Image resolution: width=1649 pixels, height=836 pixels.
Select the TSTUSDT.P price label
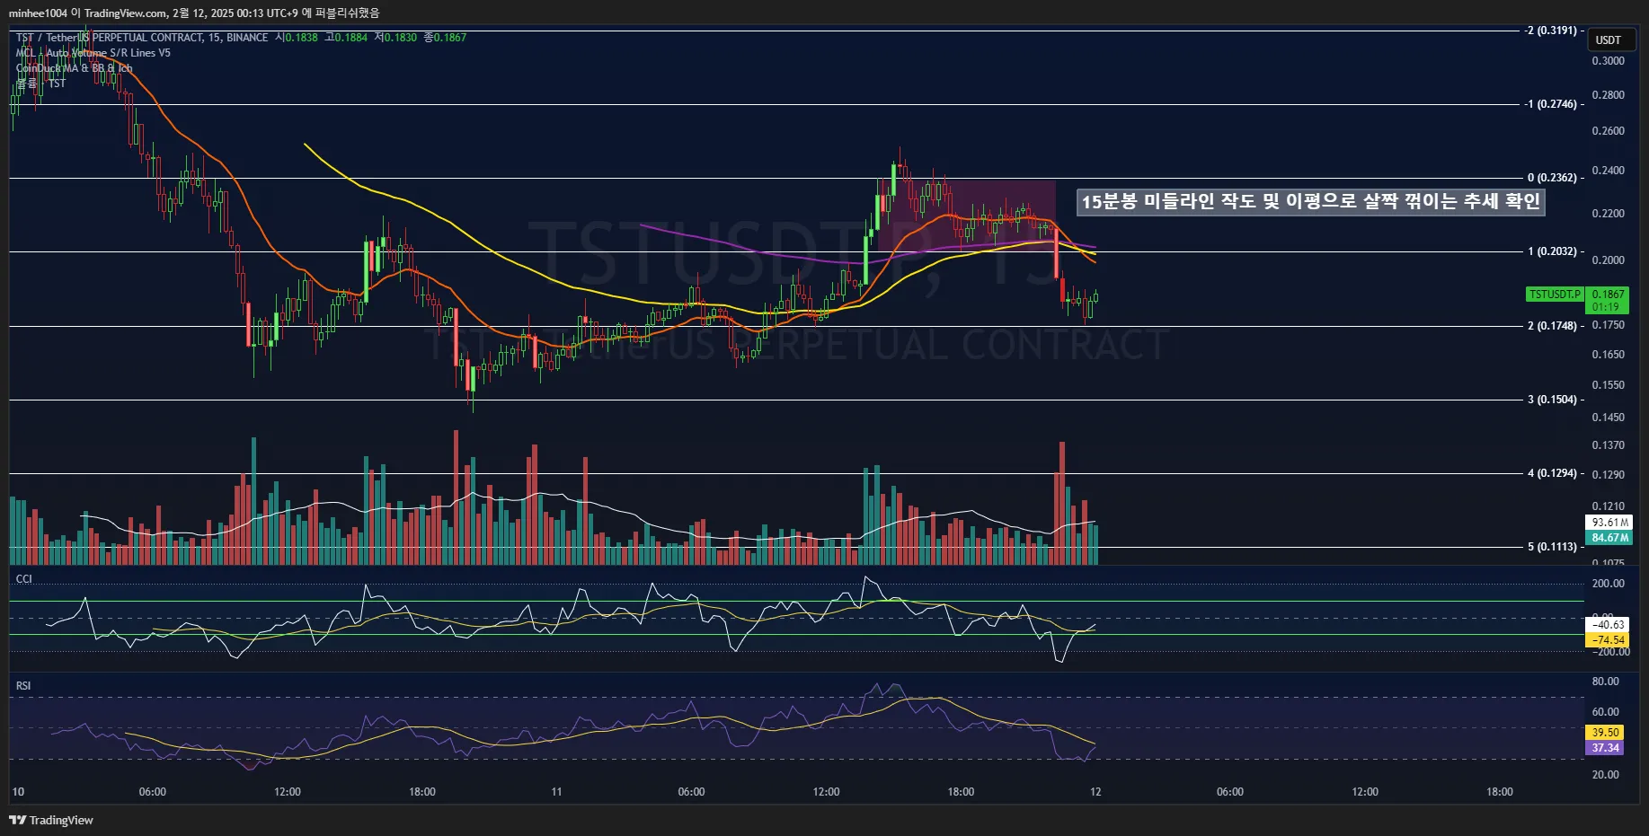1556,295
